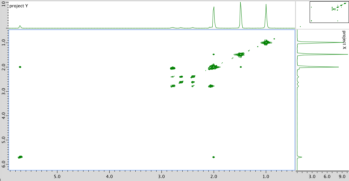Click the small cross peak right of 2.0 diagonal

[241, 67]
